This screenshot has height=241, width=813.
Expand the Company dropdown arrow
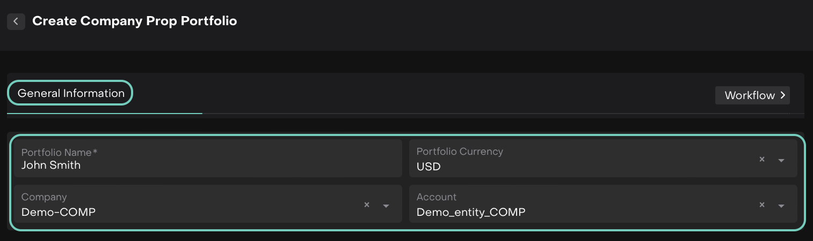coord(386,206)
